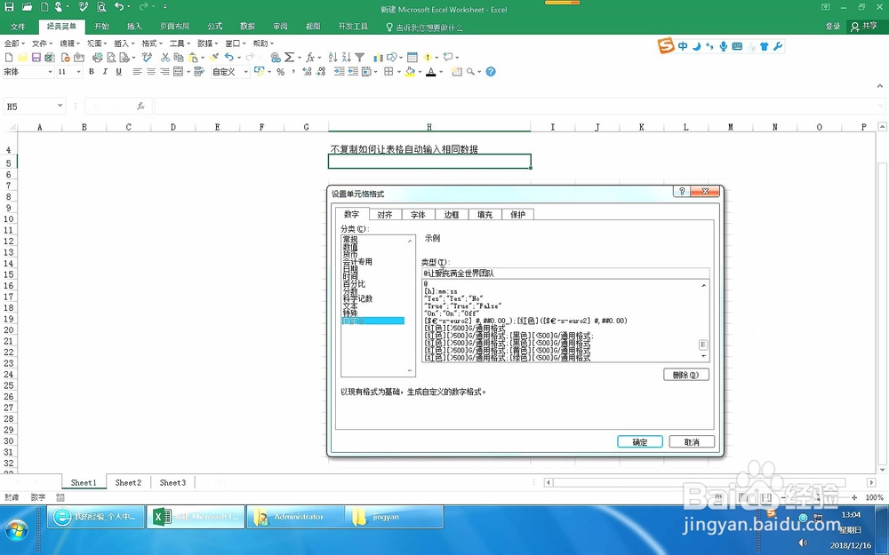Click the Align Right icon
Viewport: 889px width, 555px height.
[164, 72]
